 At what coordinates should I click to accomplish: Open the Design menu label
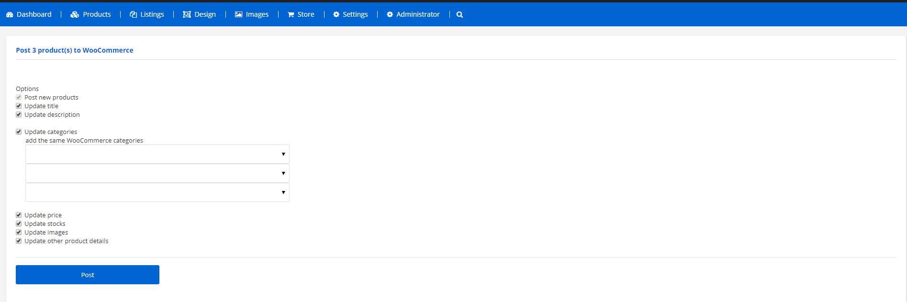[x=205, y=14]
